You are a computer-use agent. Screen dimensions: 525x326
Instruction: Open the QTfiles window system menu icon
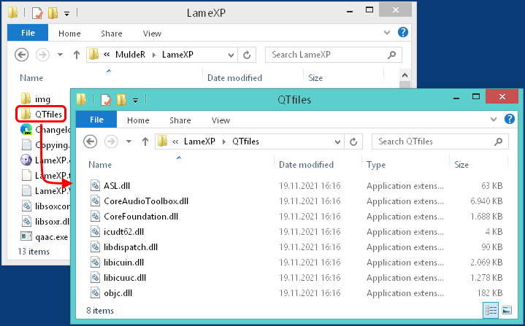pyautogui.click(x=81, y=99)
